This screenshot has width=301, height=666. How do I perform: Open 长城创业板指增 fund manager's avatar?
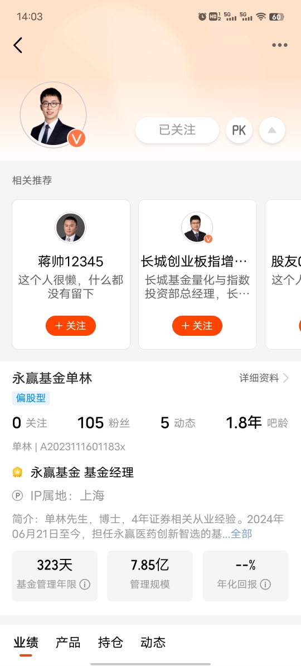point(197,228)
